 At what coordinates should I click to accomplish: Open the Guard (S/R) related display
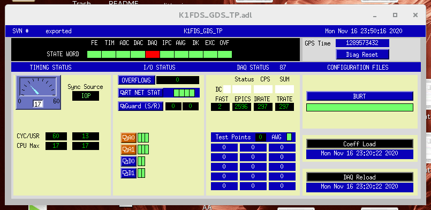click(141, 106)
